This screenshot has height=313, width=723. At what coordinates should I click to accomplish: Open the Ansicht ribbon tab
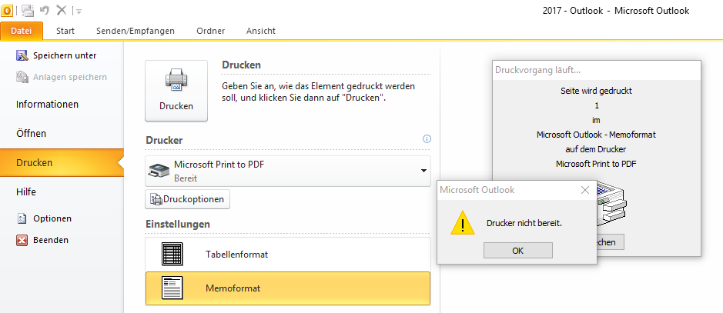pyautogui.click(x=261, y=31)
